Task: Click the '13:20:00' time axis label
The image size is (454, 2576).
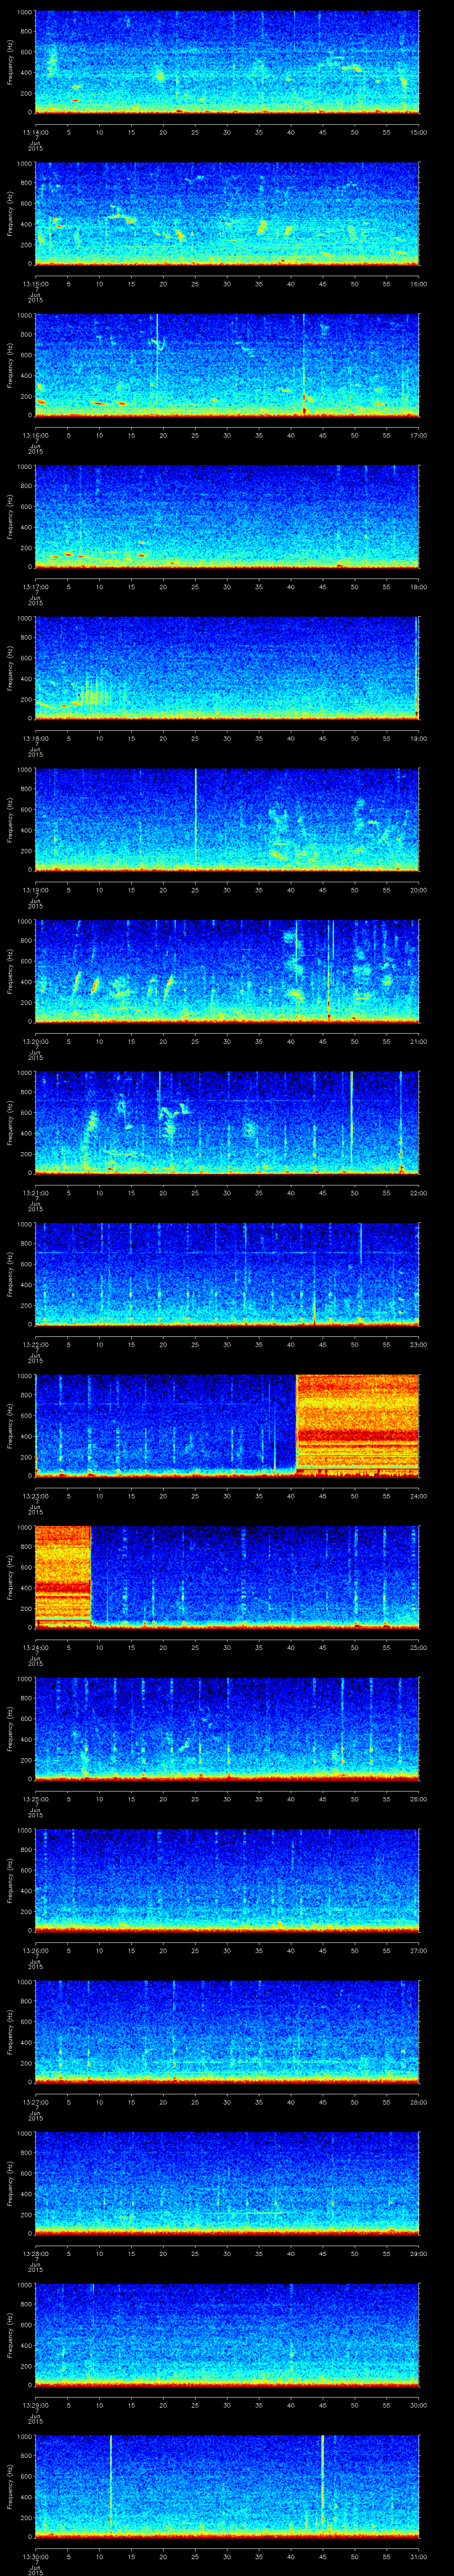Action: (x=36, y=1041)
